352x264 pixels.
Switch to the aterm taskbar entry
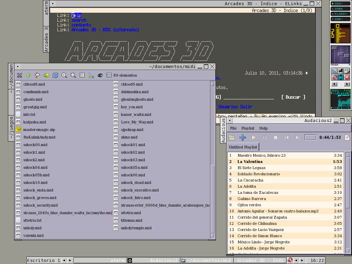click(x=100, y=261)
